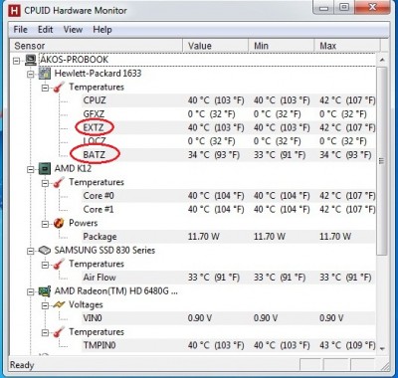Select the BATZ sensor row
The width and height of the screenshot is (398, 378).
click(x=229, y=155)
